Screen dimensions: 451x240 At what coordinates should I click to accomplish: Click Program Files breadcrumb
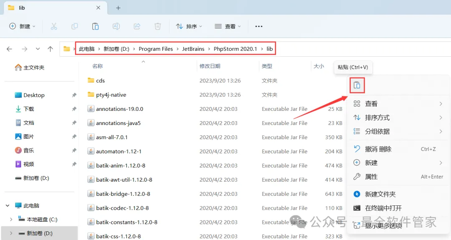[156, 49]
